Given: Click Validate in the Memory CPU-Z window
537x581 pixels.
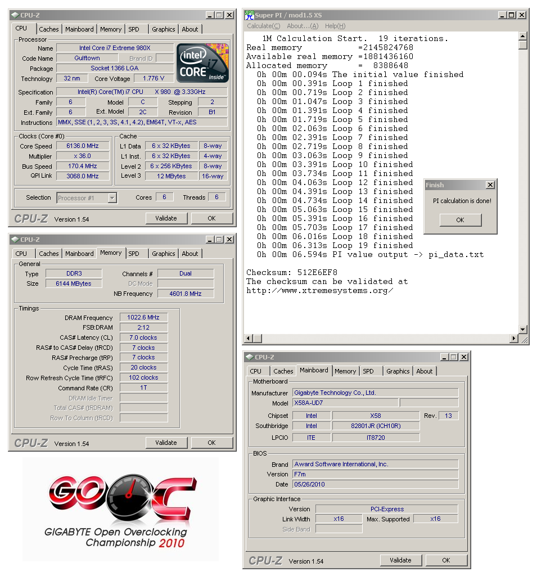Looking at the screenshot, I should (166, 443).
